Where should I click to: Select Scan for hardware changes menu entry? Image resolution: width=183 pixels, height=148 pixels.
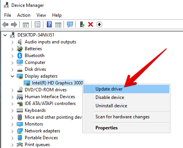tap(126, 117)
